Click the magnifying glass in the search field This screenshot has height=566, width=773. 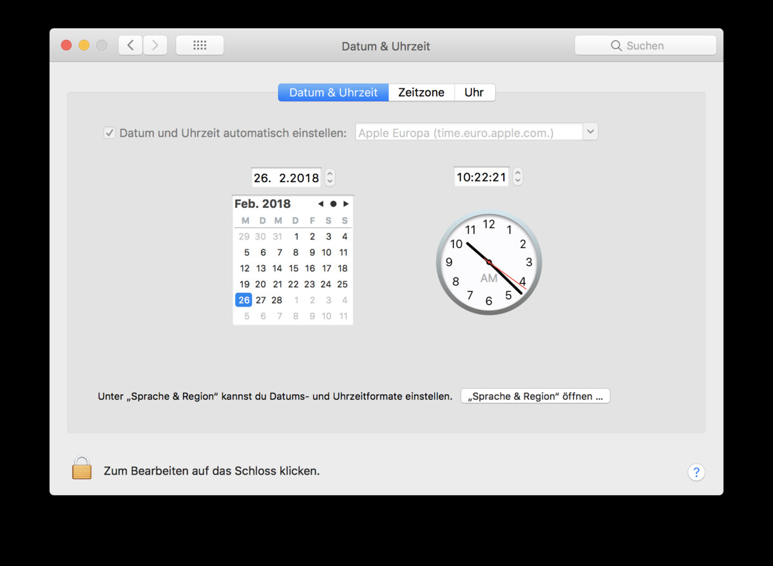click(616, 45)
